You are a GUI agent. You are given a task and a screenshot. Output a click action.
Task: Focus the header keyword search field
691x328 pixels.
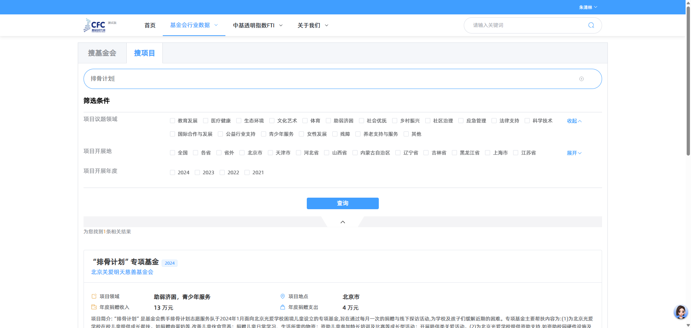pos(526,25)
